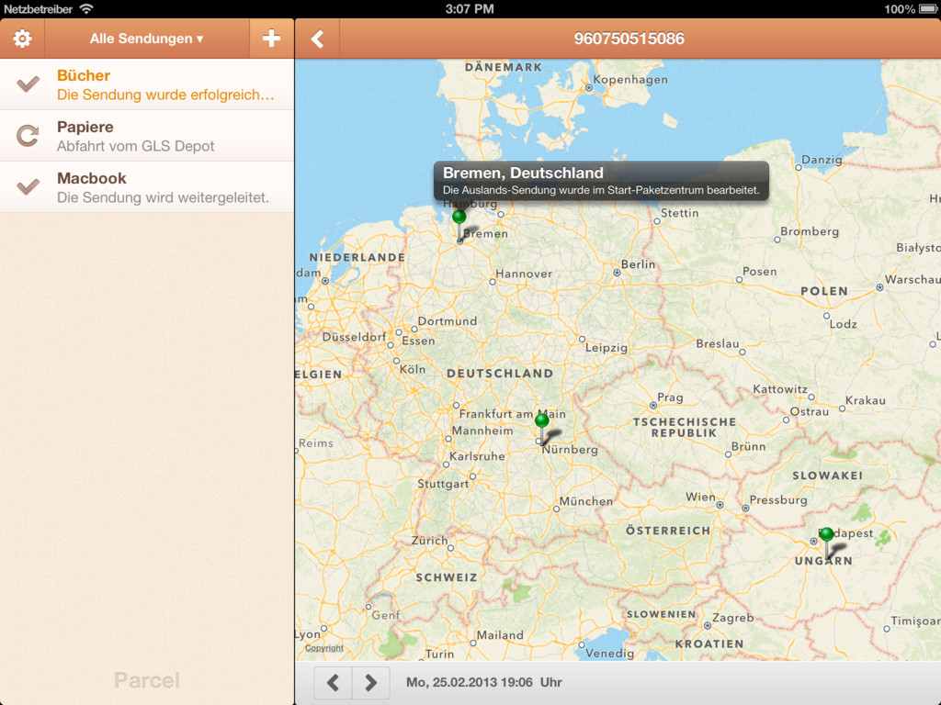
Task: Select the Papiere shipment entry
Action: 165,136
